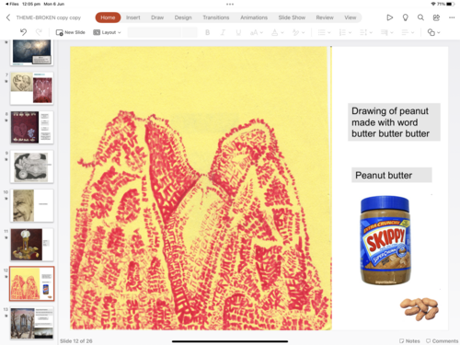Viewport: 460px width, 345px height.
Task: Add a New Slide
Action: tap(70, 32)
